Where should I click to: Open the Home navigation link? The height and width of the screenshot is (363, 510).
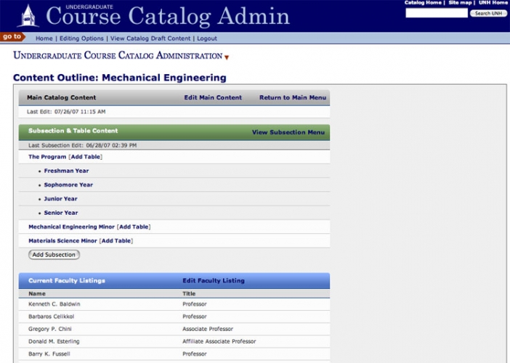(44, 38)
